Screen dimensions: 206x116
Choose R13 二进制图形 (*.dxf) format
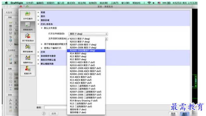tap(86, 104)
